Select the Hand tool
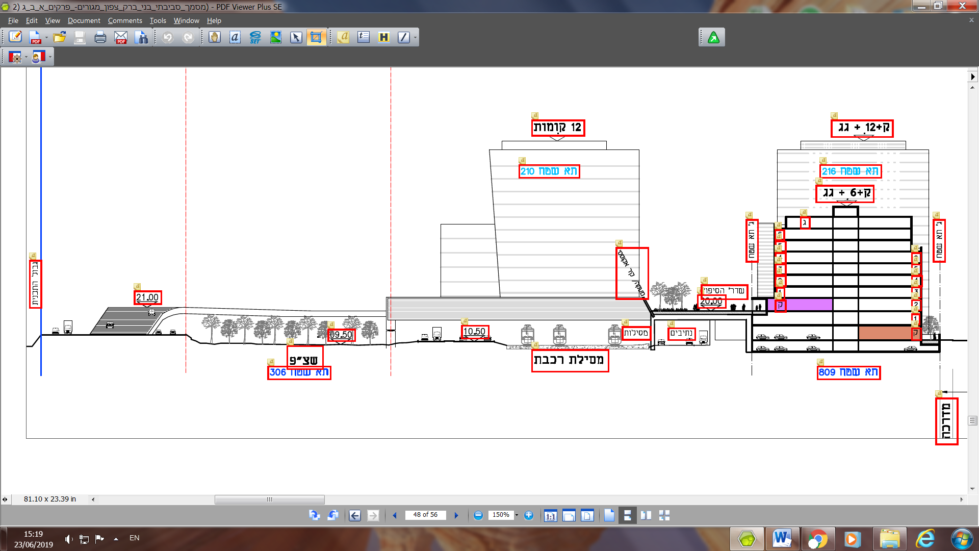The height and width of the screenshot is (551, 979). click(215, 37)
